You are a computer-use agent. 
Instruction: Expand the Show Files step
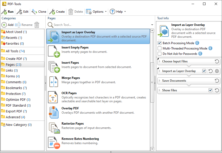click(x=160, y=90)
